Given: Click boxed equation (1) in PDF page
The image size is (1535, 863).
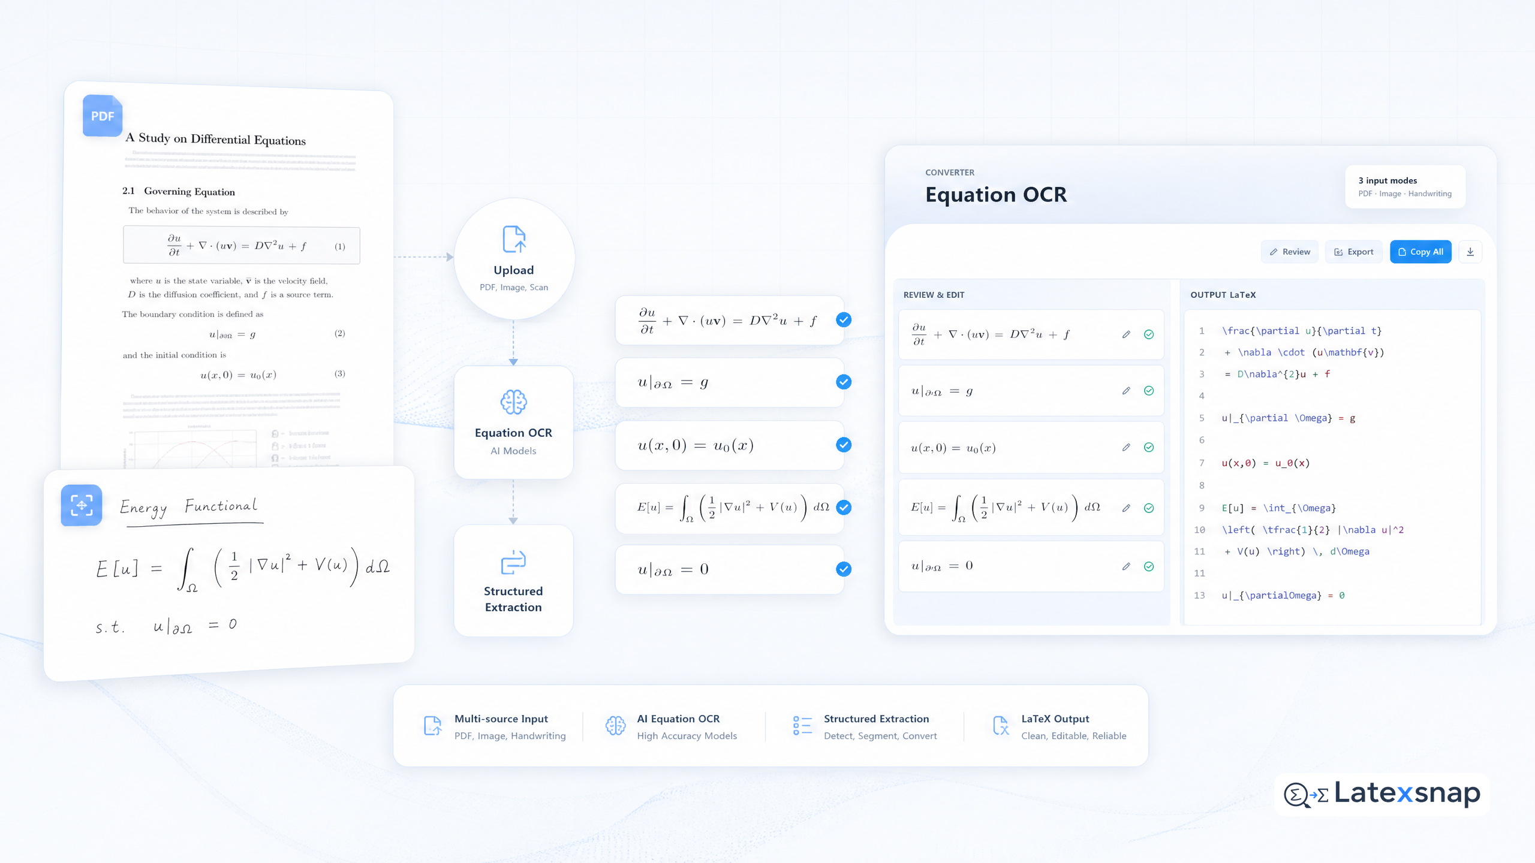Looking at the screenshot, I should (x=242, y=245).
